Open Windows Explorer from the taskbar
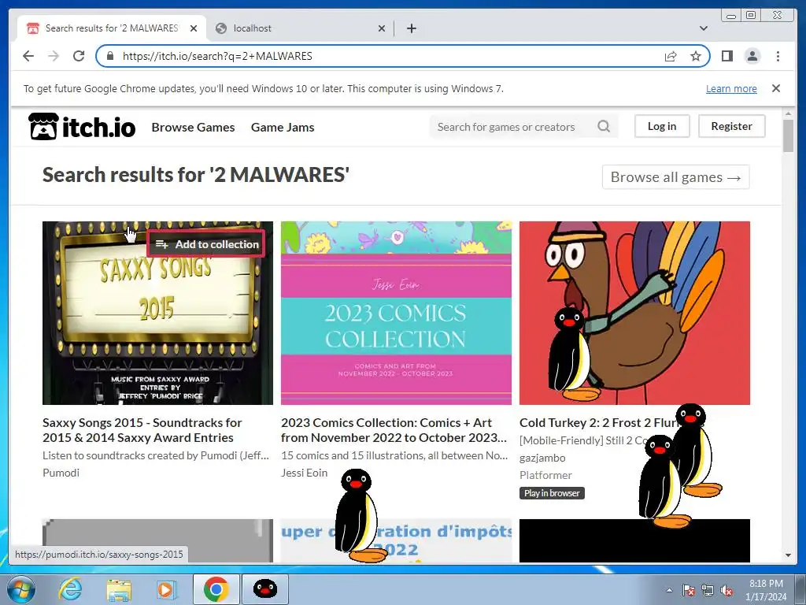The width and height of the screenshot is (806, 605). pos(119,589)
